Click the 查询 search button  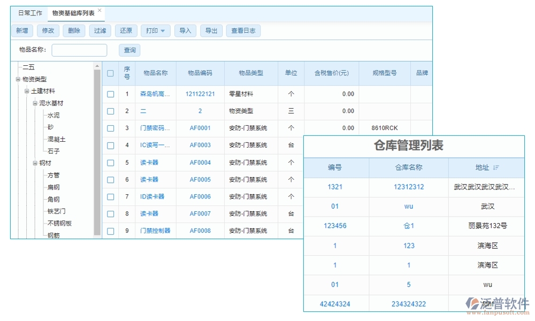tap(129, 50)
